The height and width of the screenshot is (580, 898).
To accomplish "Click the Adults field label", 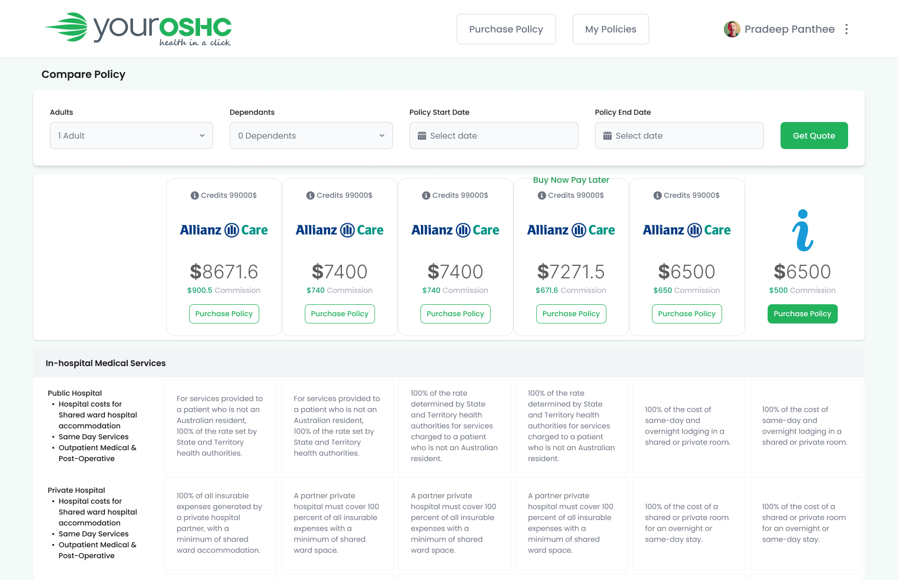I will tap(61, 112).
